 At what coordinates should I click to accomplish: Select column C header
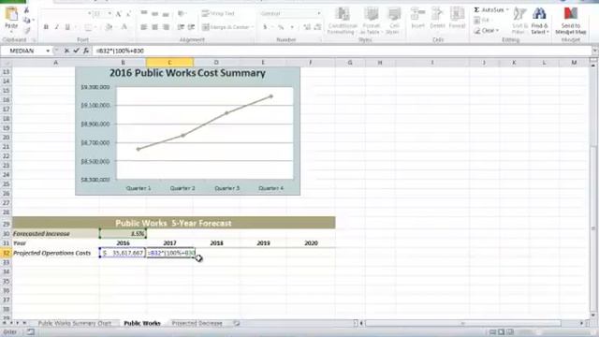[x=169, y=63]
